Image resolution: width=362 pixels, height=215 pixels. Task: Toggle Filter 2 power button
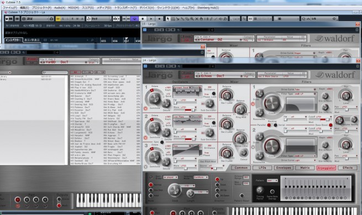(253, 147)
